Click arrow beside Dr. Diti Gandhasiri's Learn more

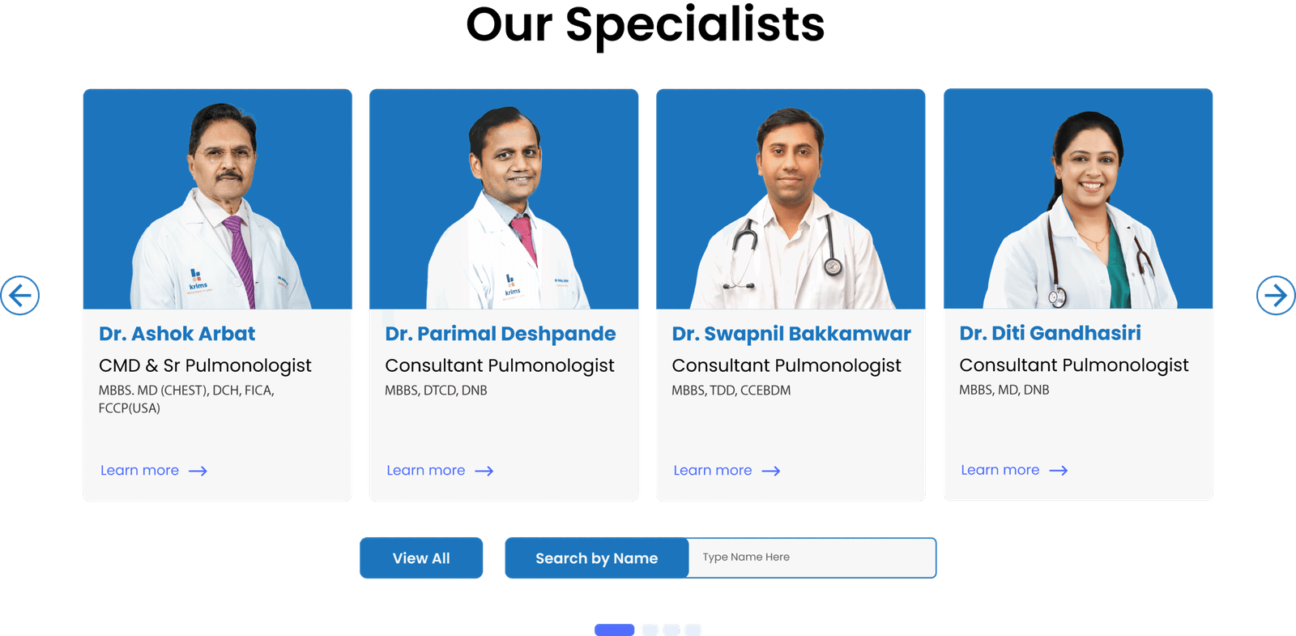coord(1059,470)
